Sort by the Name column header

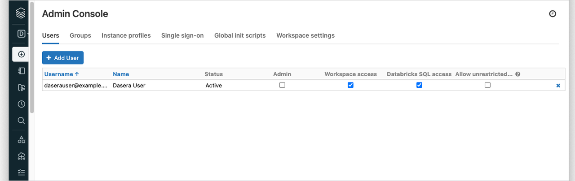pos(121,74)
